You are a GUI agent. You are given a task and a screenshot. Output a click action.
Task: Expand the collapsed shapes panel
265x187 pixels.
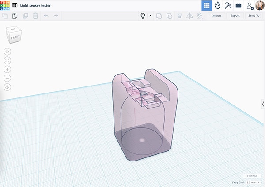tap(263, 104)
